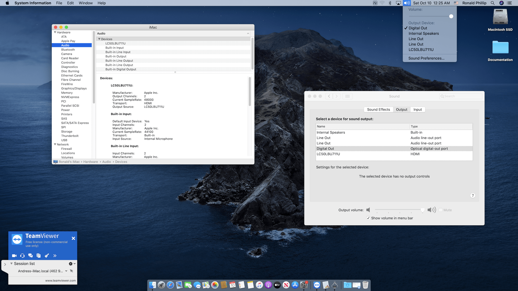This screenshot has height=291, width=518.
Task: Enable the Mute checkbox
Action: coord(441,210)
